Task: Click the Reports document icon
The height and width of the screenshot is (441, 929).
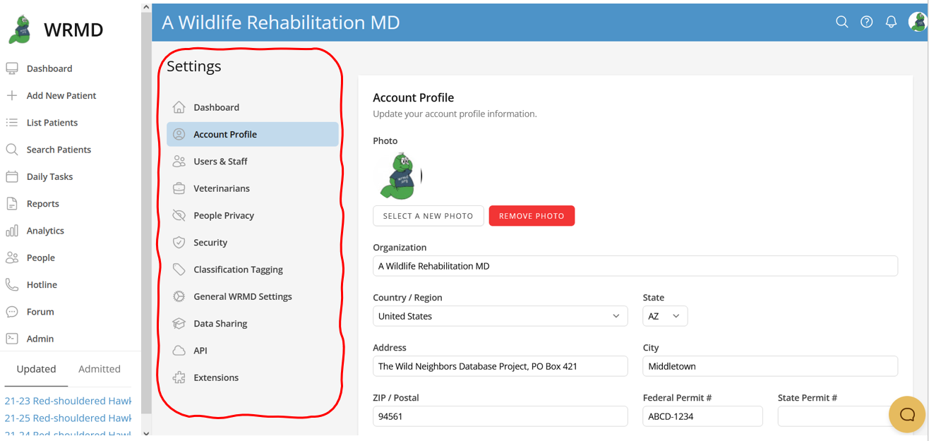Action: [12, 203]
